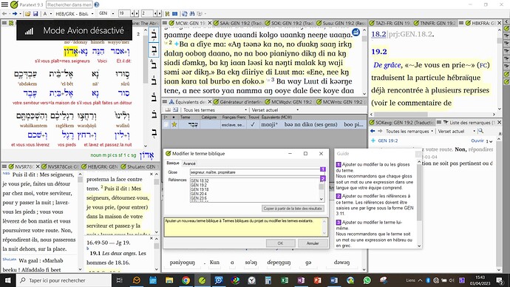Select the Basique tab
The height and width of the screenshot is (287, 510).
click(173, 163)
